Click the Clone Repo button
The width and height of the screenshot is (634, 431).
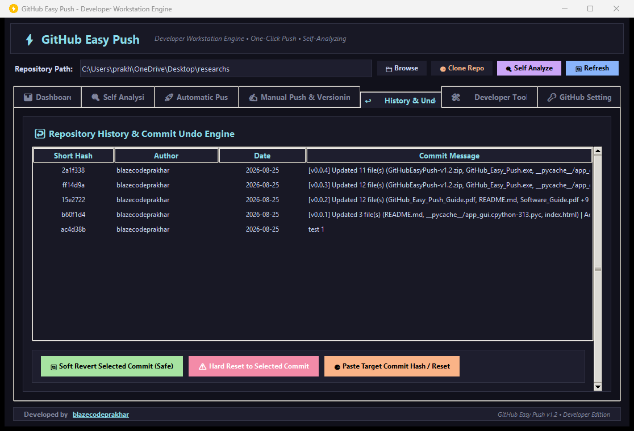point(462,68)
